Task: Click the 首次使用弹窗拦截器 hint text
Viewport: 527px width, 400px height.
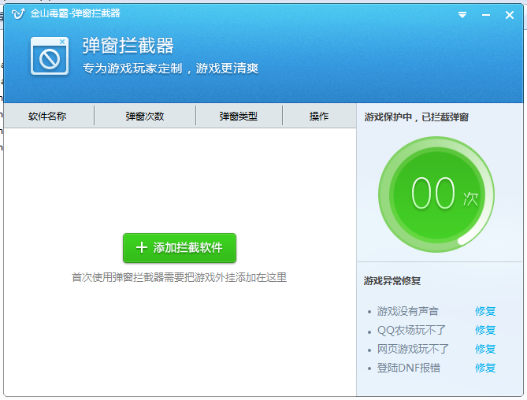Action: pos(179,277)
